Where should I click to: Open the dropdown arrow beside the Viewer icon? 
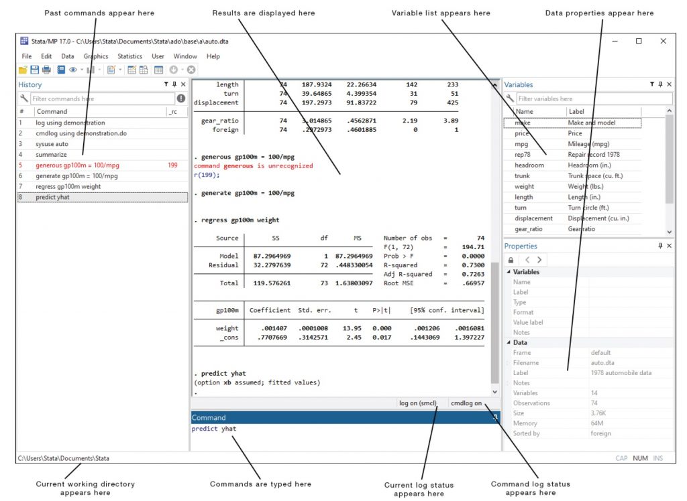(81, 70)
